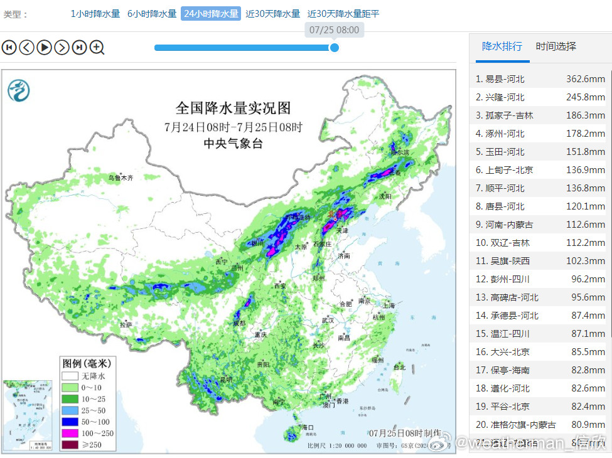Select the 近30天降水量 type
This screenshot has width=612, height=458.
(x=273, y=14)
